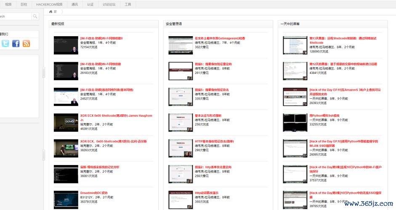This screenshot has height=210, width=396.
Task: Open the 第13天黑客 video thumbnail
Action: pos(295,45)
